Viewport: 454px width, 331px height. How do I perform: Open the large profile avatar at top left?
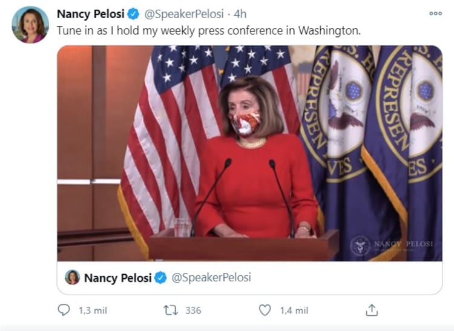click(30, 24)
